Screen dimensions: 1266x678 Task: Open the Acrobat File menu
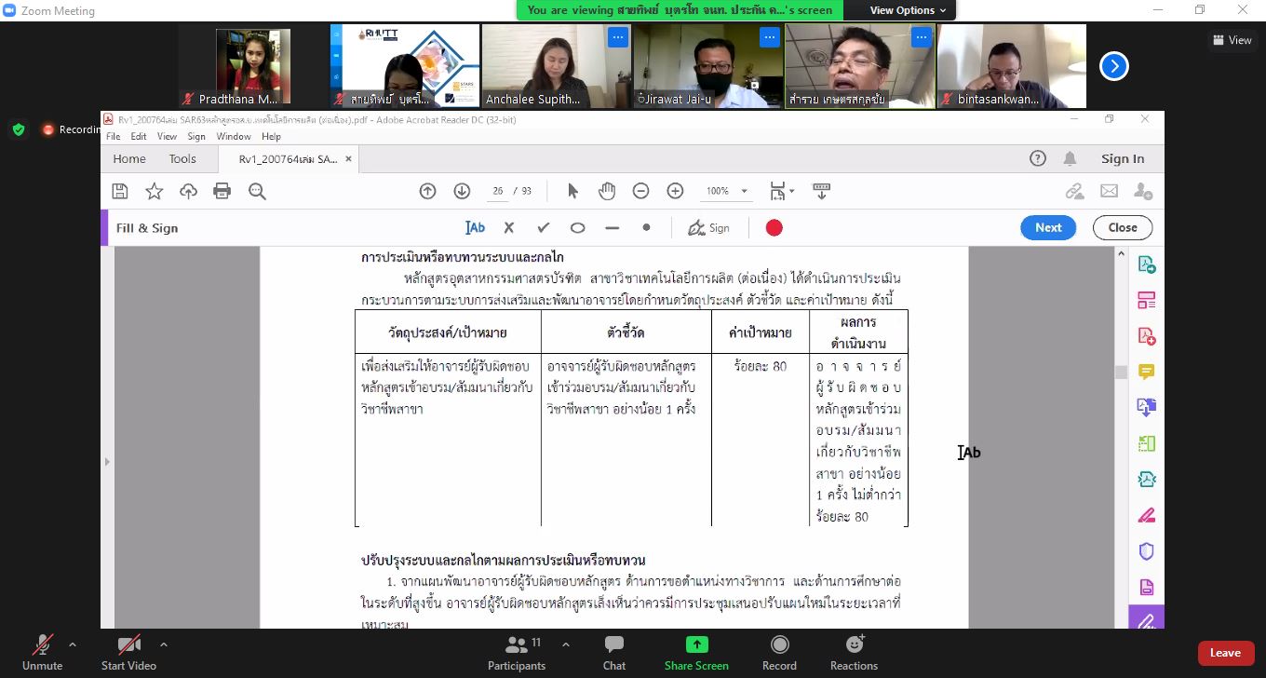(x=113, y=136)
